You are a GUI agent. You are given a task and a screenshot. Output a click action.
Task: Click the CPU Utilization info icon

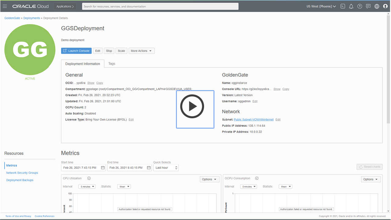point(89,178)
